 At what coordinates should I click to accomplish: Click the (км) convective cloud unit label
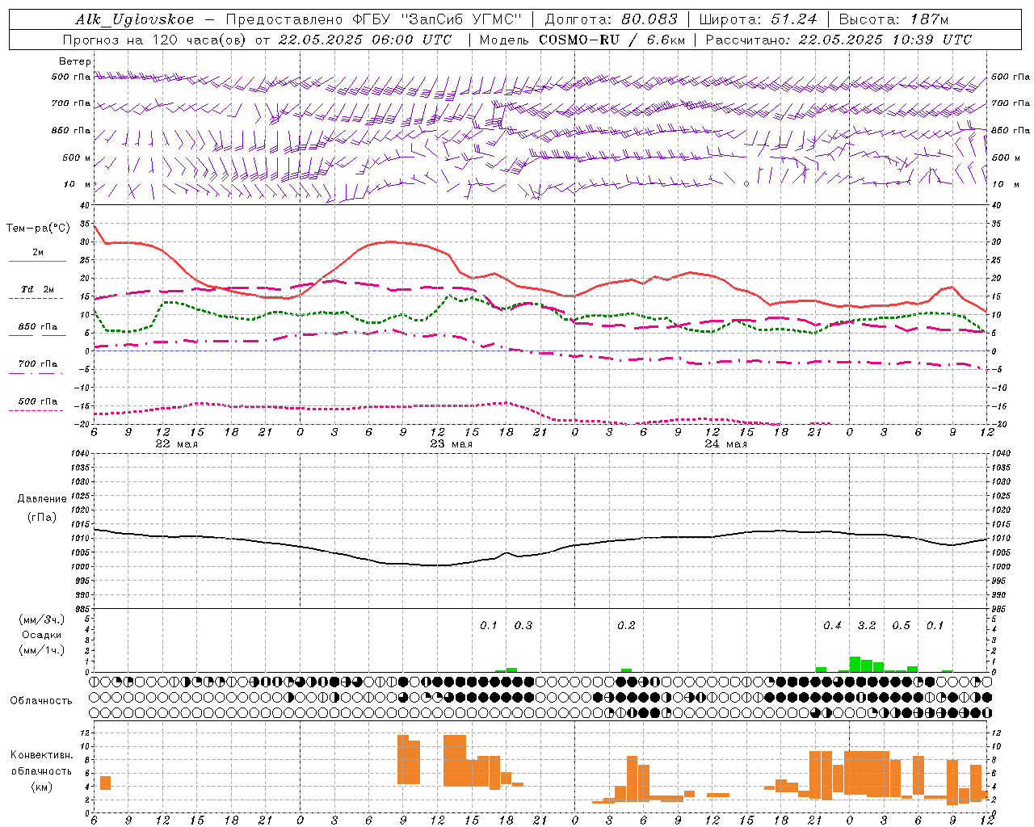coord(41,786)
